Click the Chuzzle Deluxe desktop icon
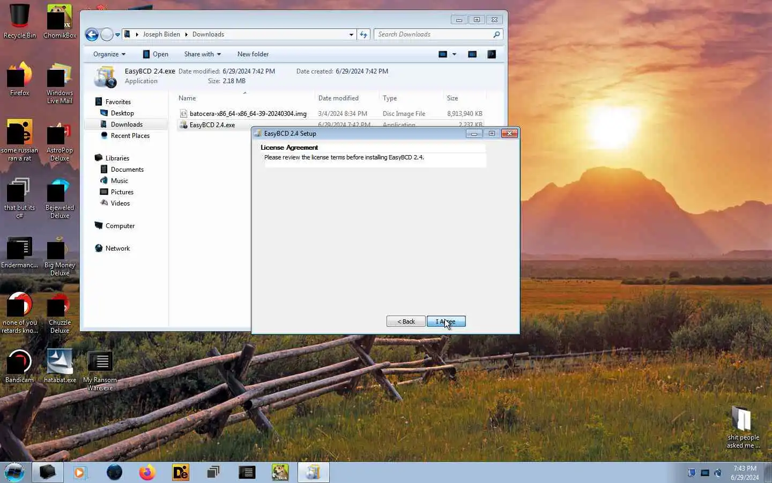This screenshot has width=772, height=483. pos(60,313)
